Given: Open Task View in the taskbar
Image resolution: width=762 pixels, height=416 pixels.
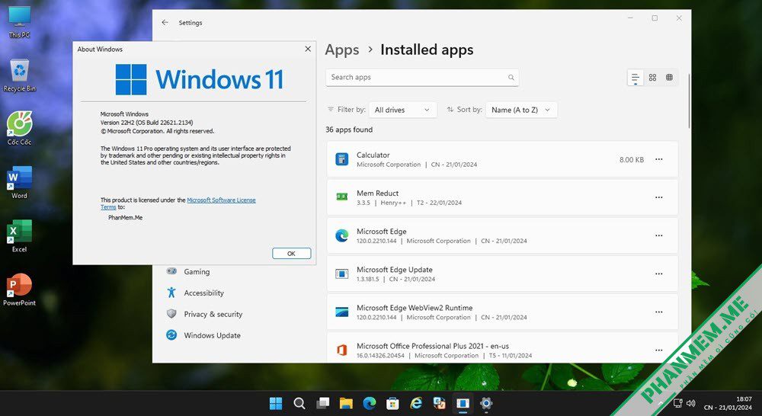Looking at the screenshot, I should click(322, 403).
